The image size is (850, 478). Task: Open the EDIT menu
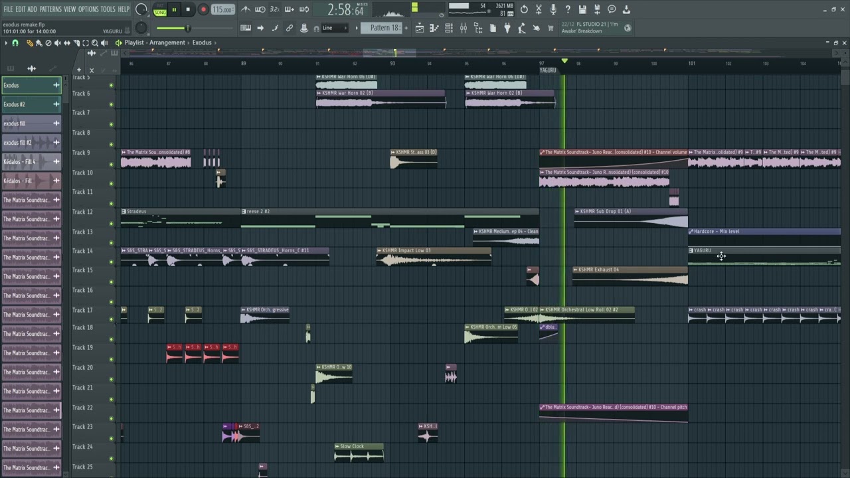coord(21,9)
